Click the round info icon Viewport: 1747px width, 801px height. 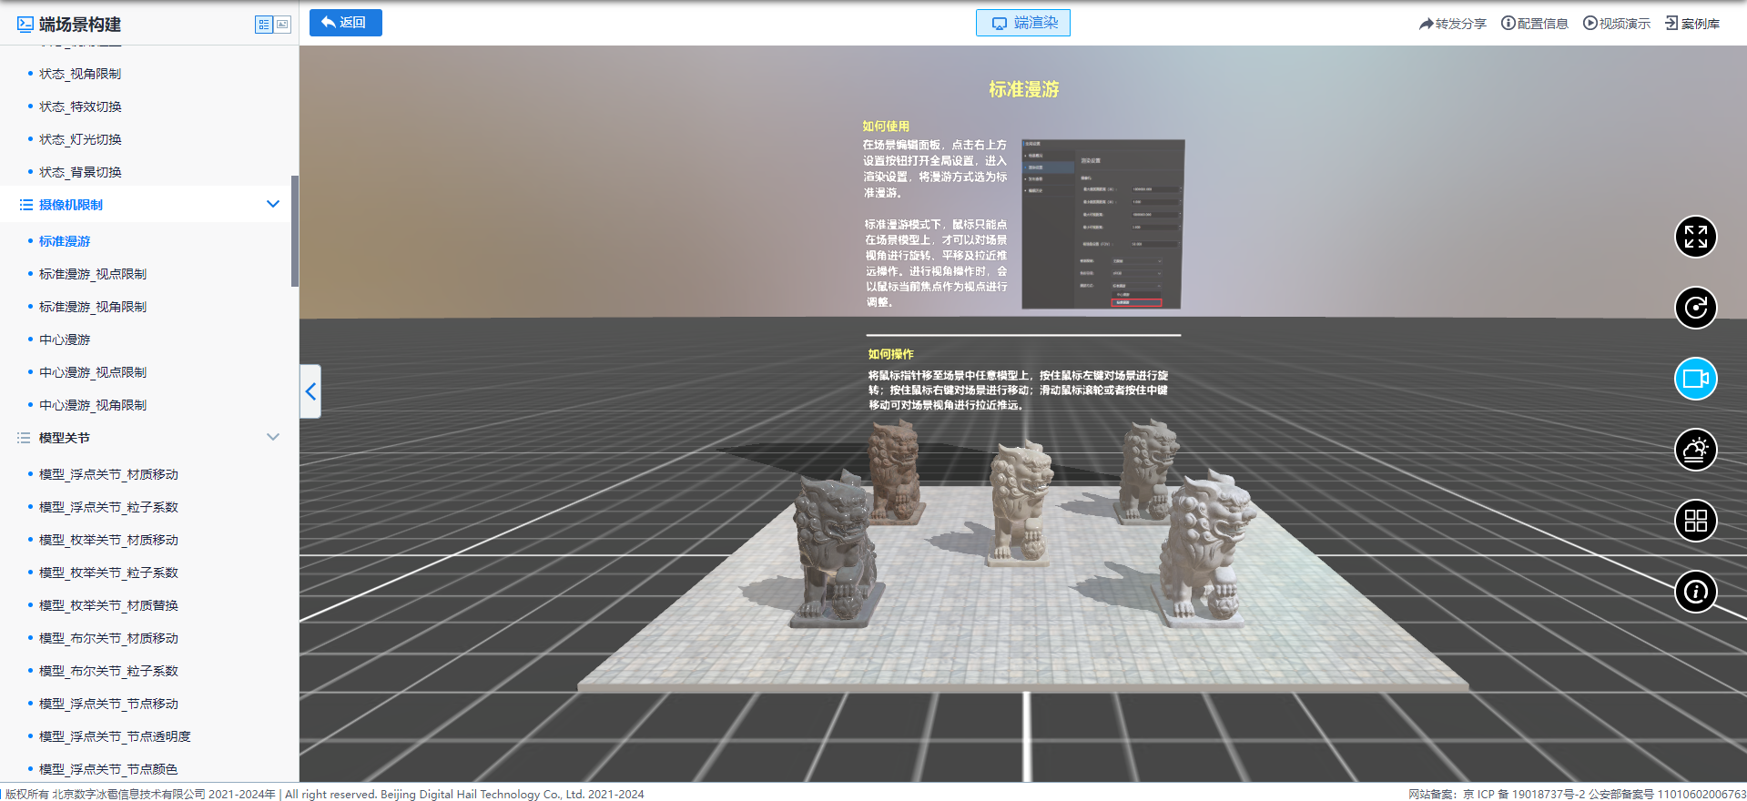click(x=1695, y=592)
